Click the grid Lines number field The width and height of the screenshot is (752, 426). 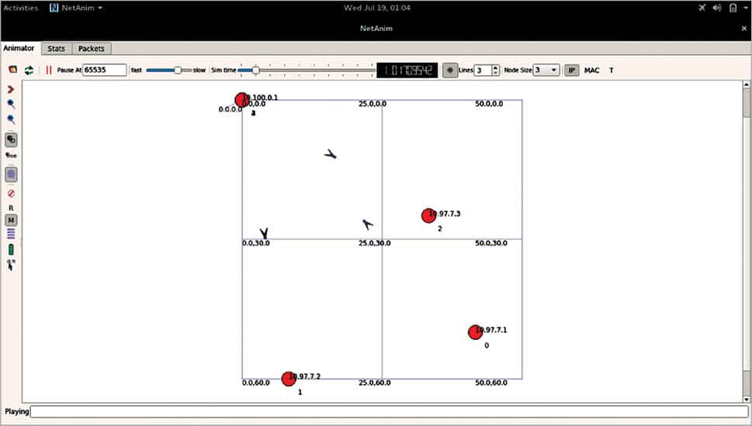click(483, 70)
